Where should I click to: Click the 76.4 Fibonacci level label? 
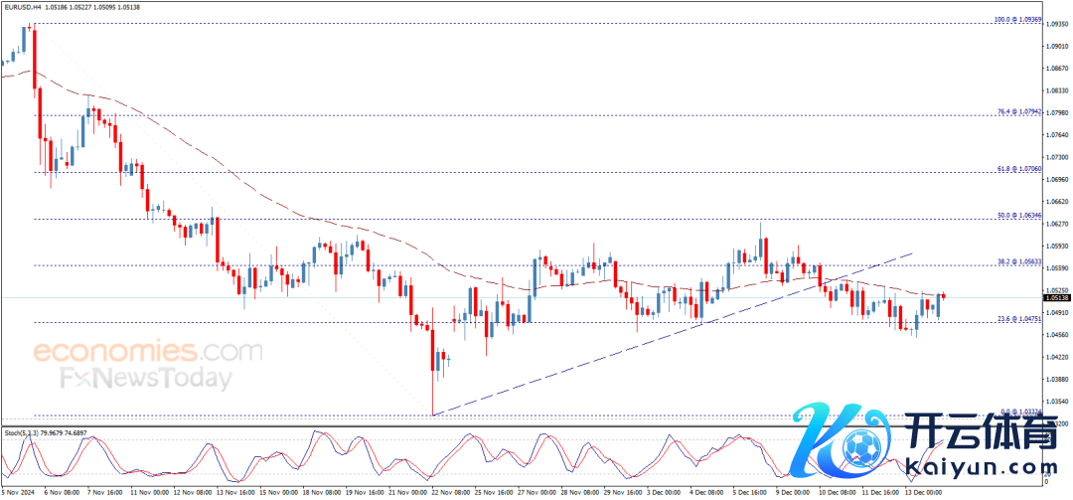tap(1018, 111)
